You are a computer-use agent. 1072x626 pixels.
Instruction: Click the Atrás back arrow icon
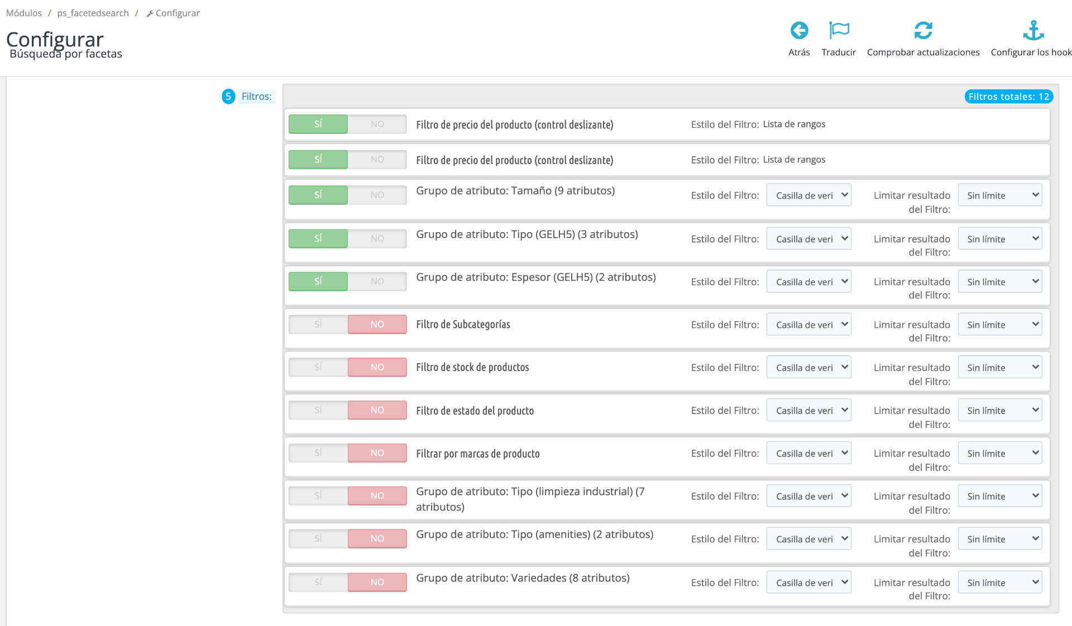pos(799,30)
